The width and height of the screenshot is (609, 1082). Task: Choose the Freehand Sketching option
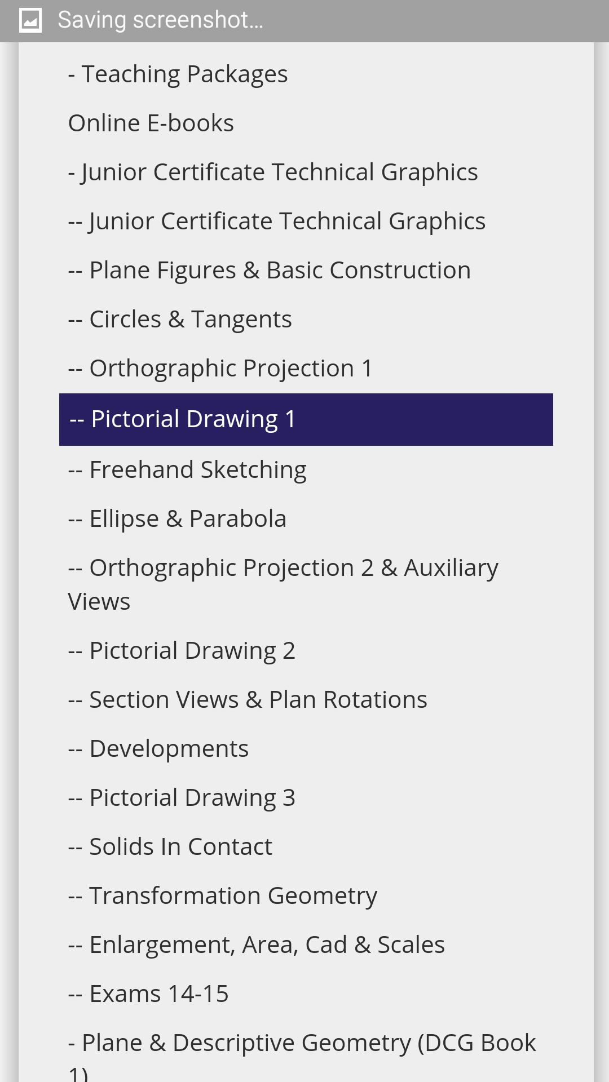pyautogui.click(x=187, y=469)
